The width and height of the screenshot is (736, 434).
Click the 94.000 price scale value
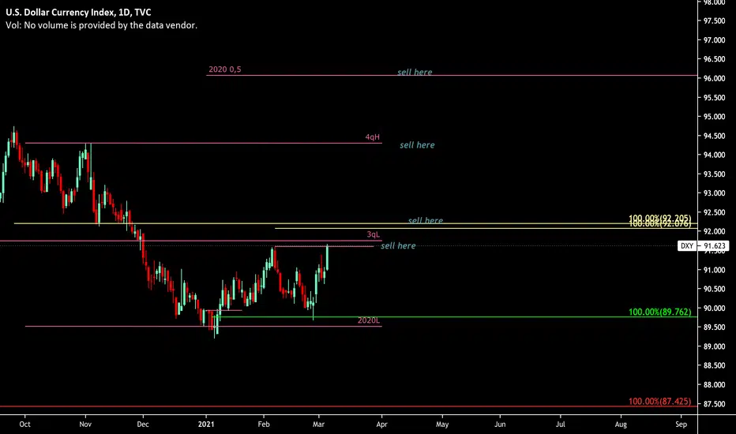point(714,155)
